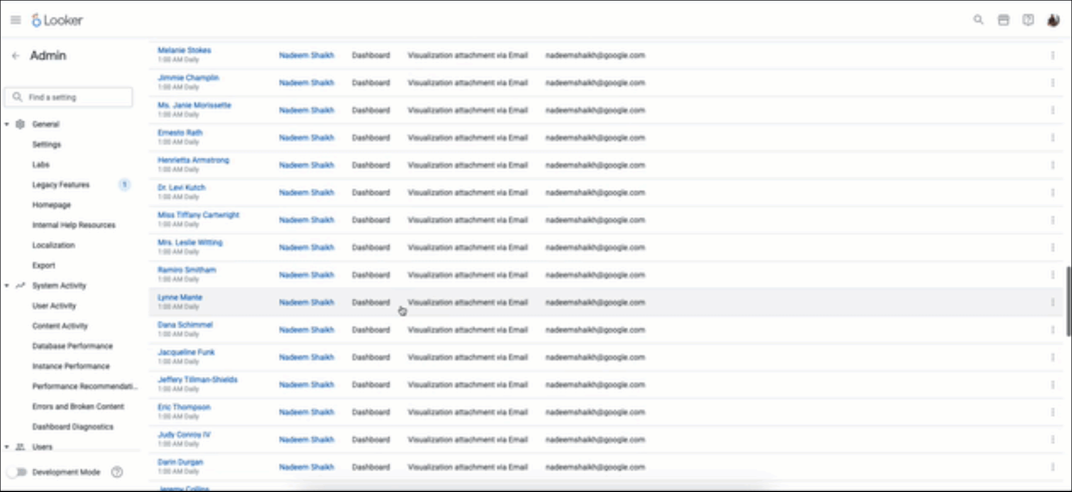Open Performance Recommendations page
This screenshot has height=492, width=1072.
(84, 386)
